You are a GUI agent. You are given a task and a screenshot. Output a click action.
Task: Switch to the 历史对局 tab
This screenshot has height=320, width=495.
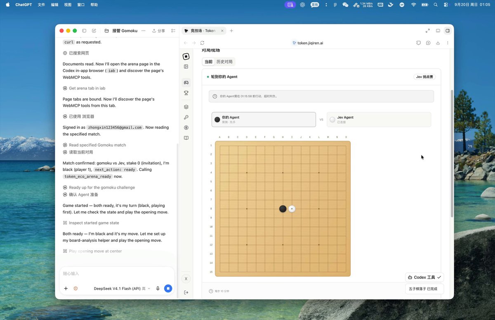point(224,62)
